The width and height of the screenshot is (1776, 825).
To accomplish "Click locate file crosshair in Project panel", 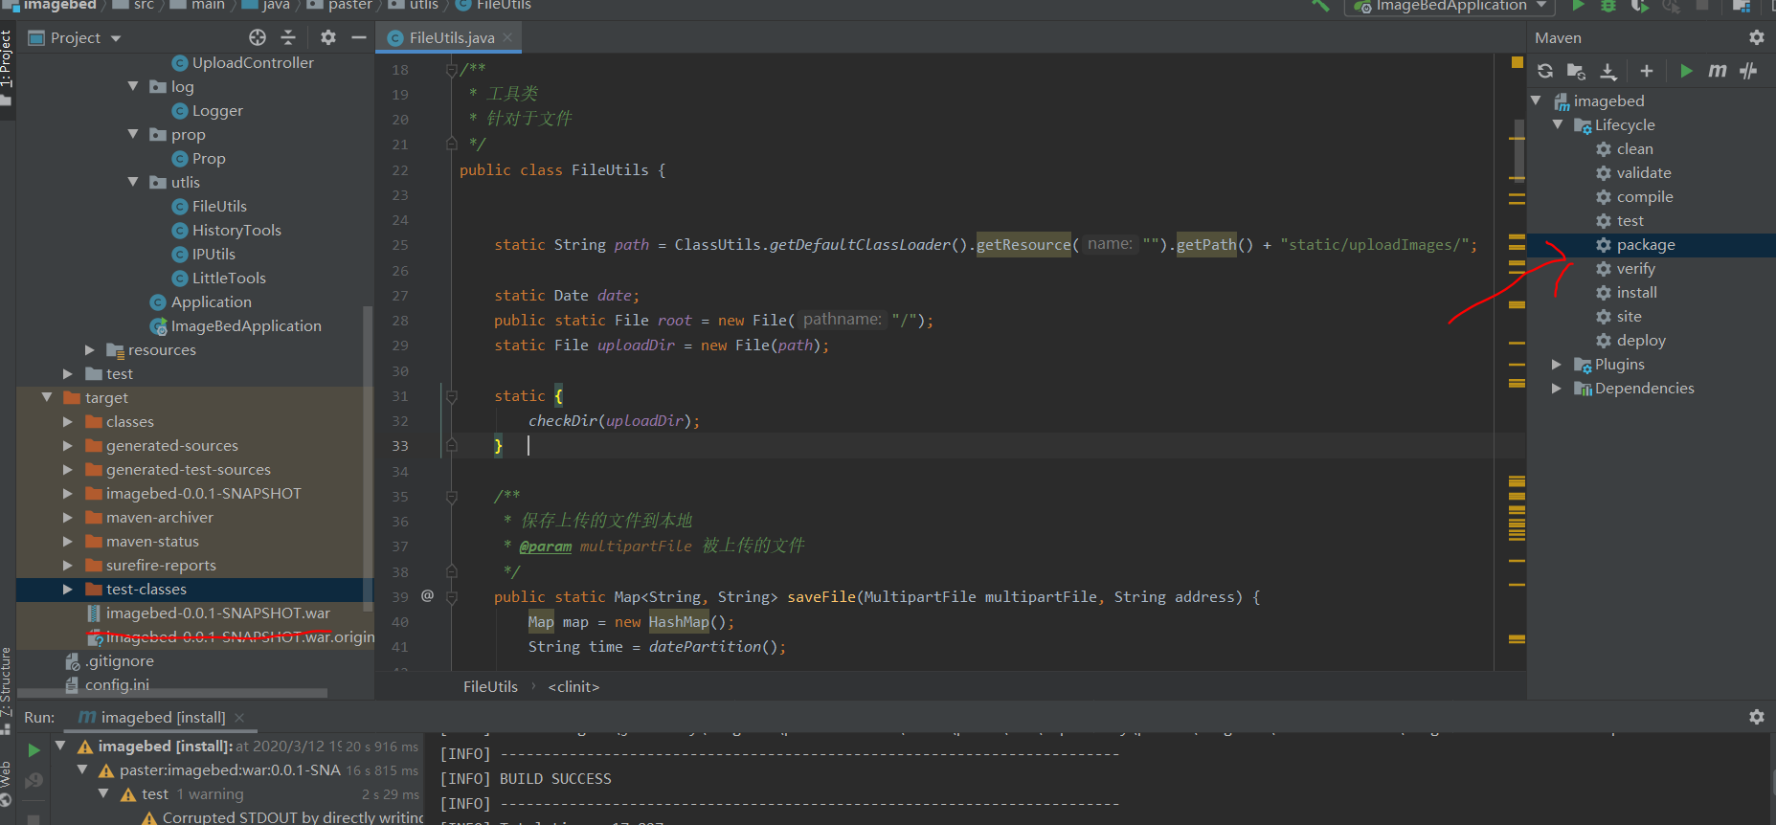I will 258,37.
